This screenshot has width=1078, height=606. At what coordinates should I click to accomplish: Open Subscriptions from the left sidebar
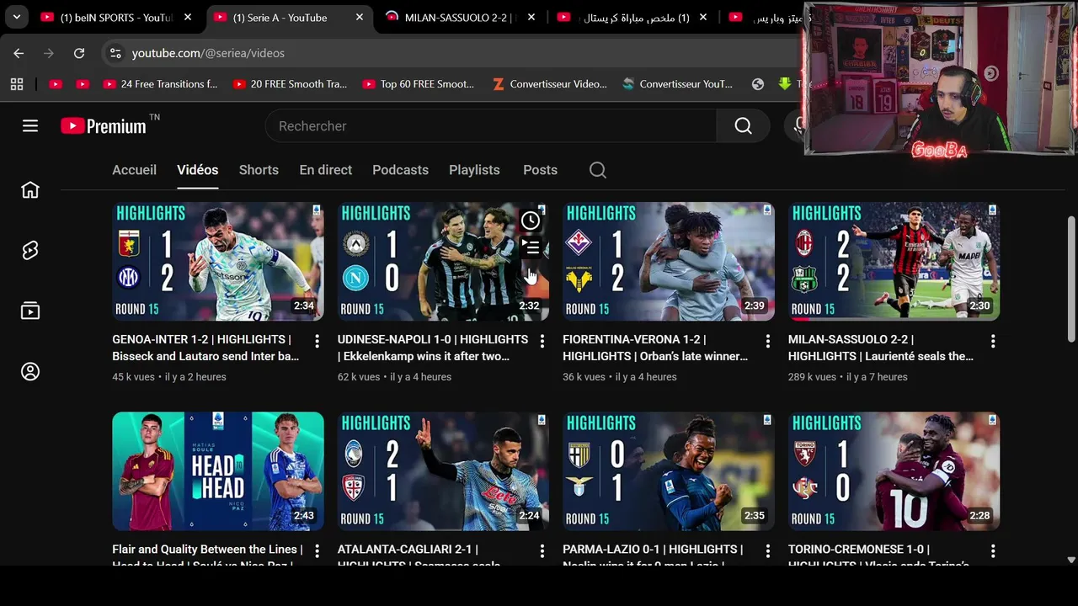pos(30,311)
